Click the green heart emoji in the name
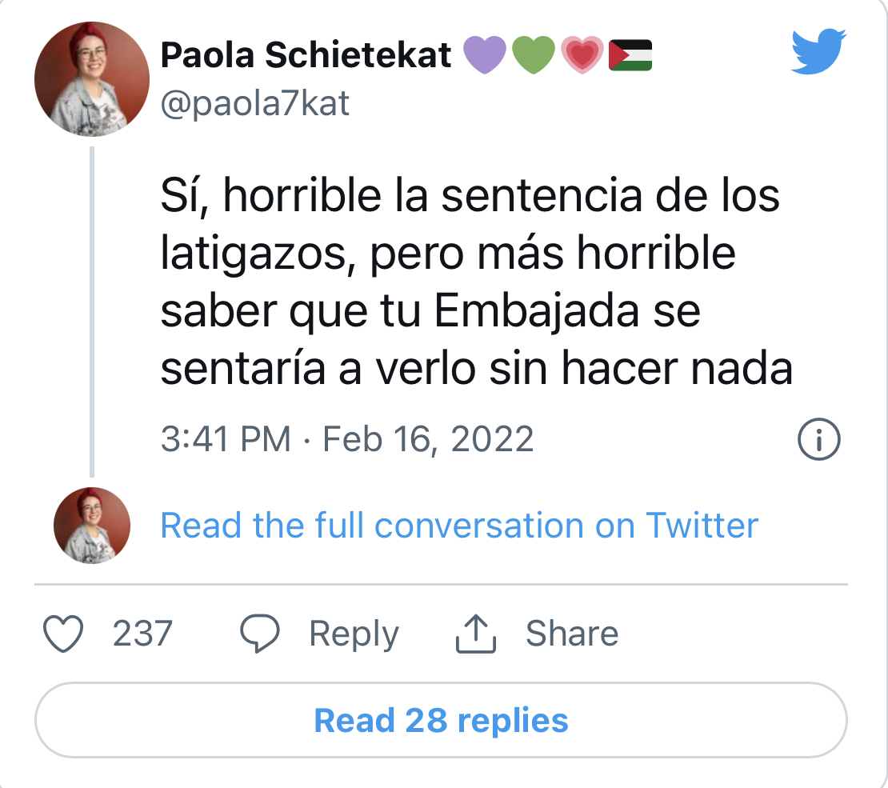Image resolution: width=888 pixels, height=788 pixels. pos(534,55)
